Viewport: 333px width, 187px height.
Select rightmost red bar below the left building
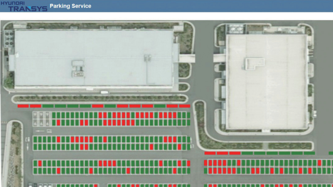[x=184, y=106]
